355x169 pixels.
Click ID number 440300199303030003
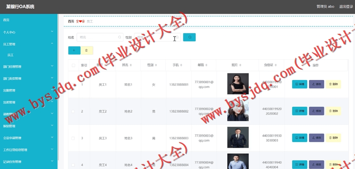(x=272, y=138)
